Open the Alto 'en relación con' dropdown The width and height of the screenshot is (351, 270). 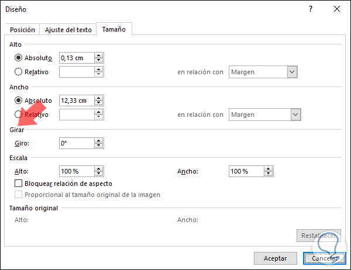point(292,72)
